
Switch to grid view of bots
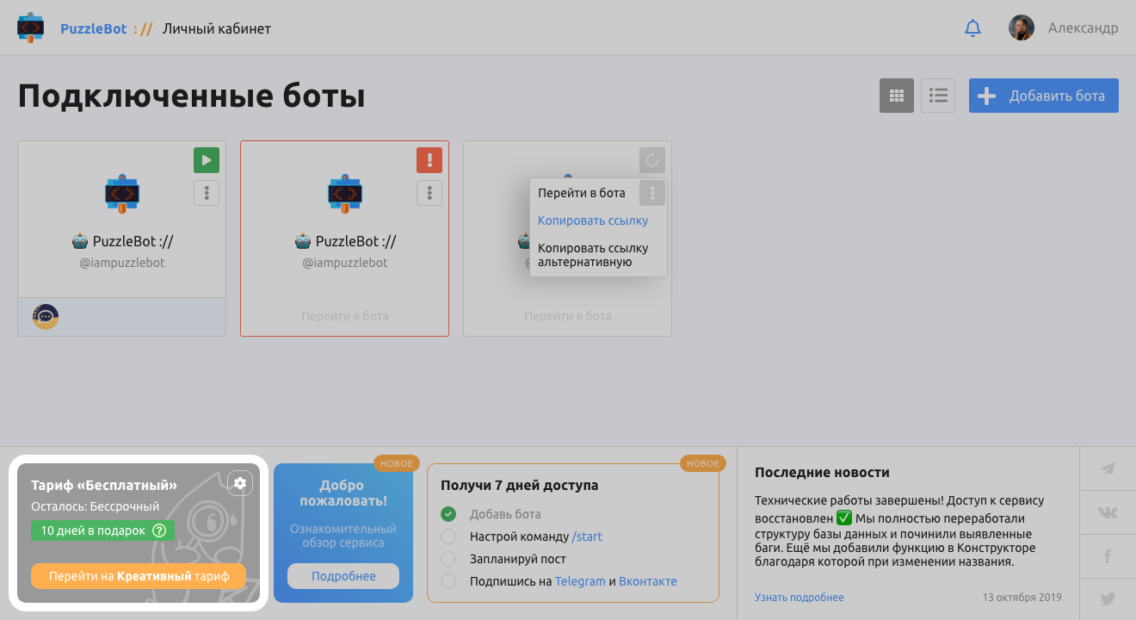(897, 96)
